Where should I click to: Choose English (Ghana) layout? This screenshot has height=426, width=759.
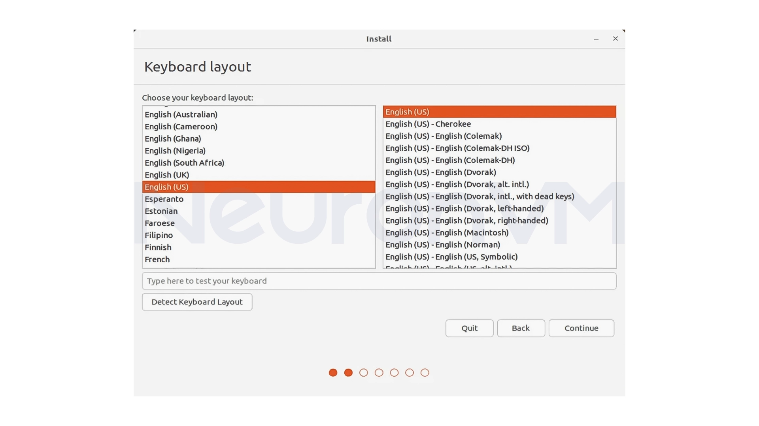pyautogui.click(x=173, y=138)
